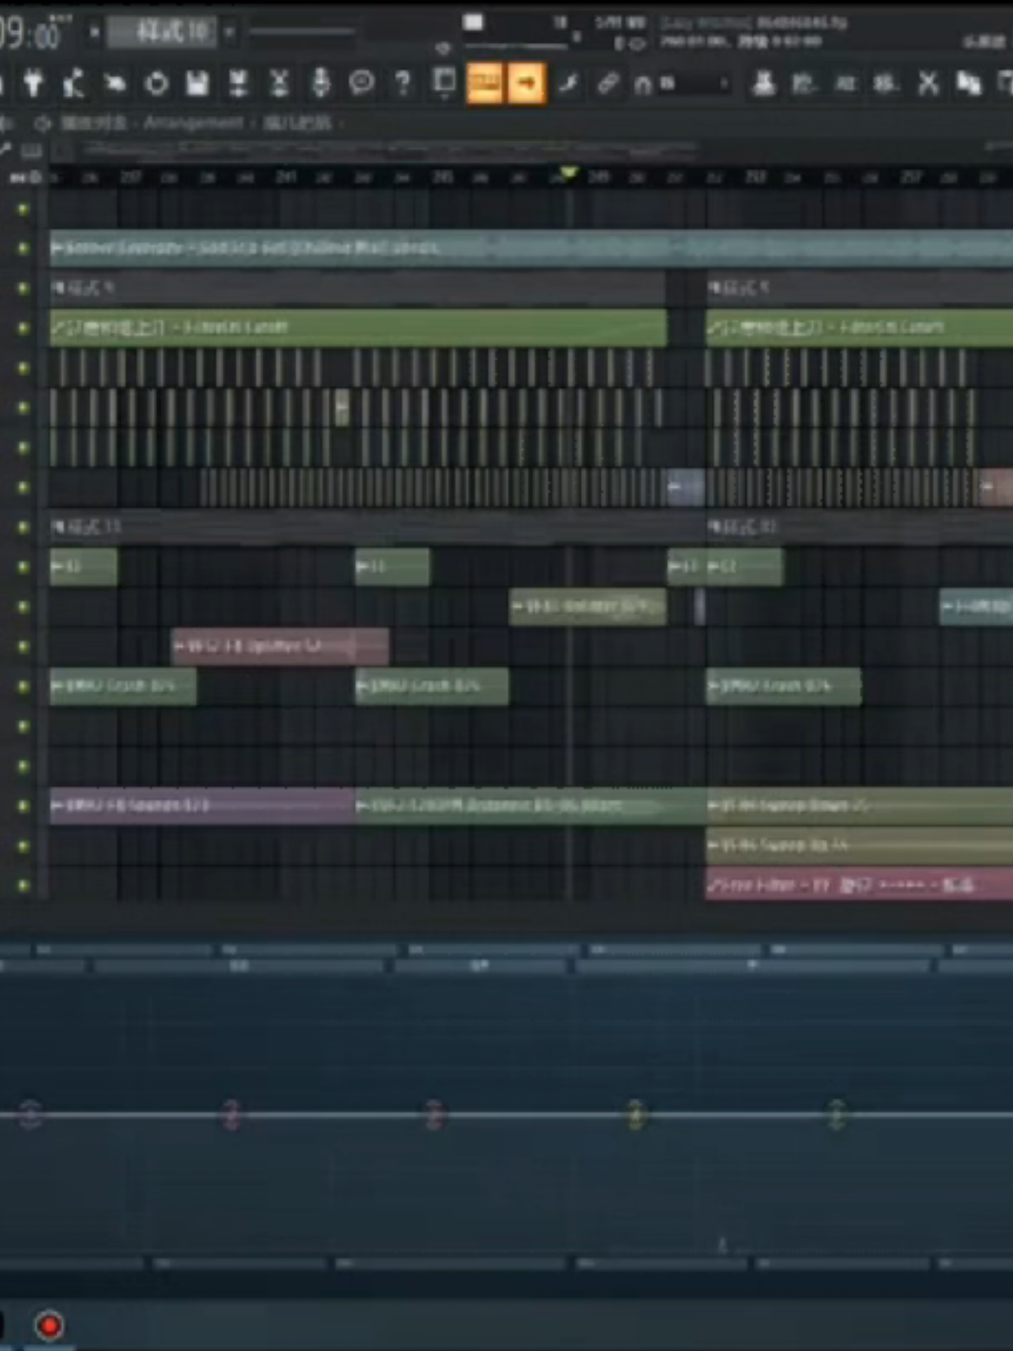The width and height of the screenshot is (1013, 1351).
Task: Click Arrangement in the playlist breadcrumb
Action: [x=194, y=123]
